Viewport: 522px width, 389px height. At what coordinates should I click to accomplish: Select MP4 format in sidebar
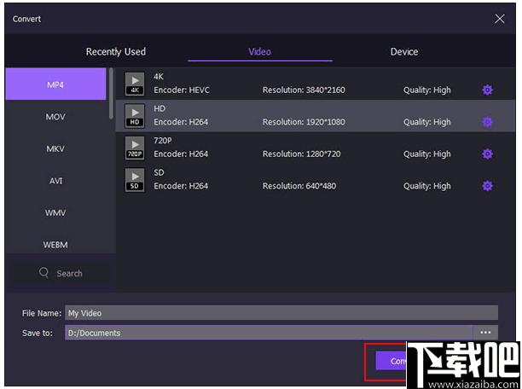click(55, 84)
